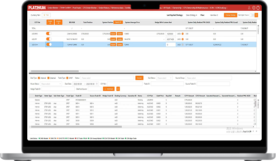The height and width of the screenshot is (161, 276).
Task: Go to next page of trade table
Action: point(253,131)
